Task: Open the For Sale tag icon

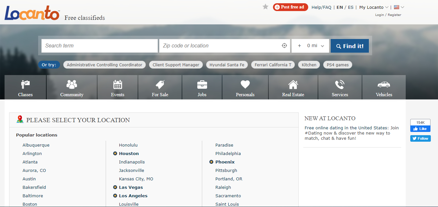Action: click(x=160, y=84)
